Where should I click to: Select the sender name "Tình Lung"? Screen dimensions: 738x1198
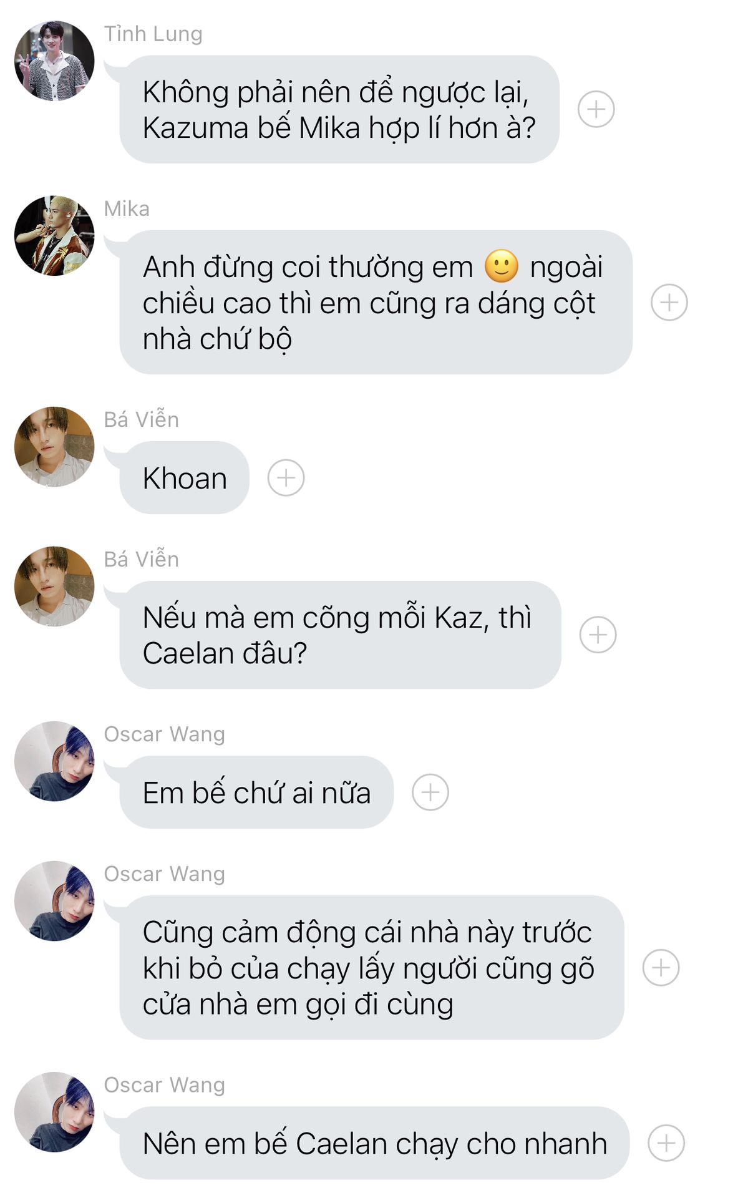click(153, 34)
